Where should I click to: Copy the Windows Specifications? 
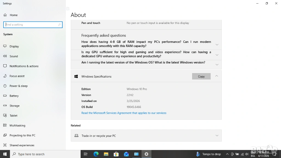click(x=201, y=76)
